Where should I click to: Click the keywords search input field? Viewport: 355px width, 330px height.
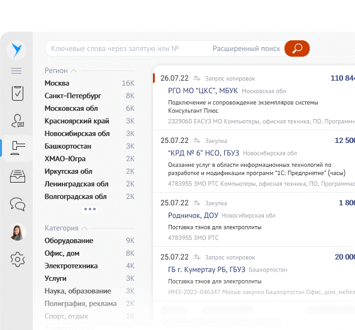click(127, 48)
